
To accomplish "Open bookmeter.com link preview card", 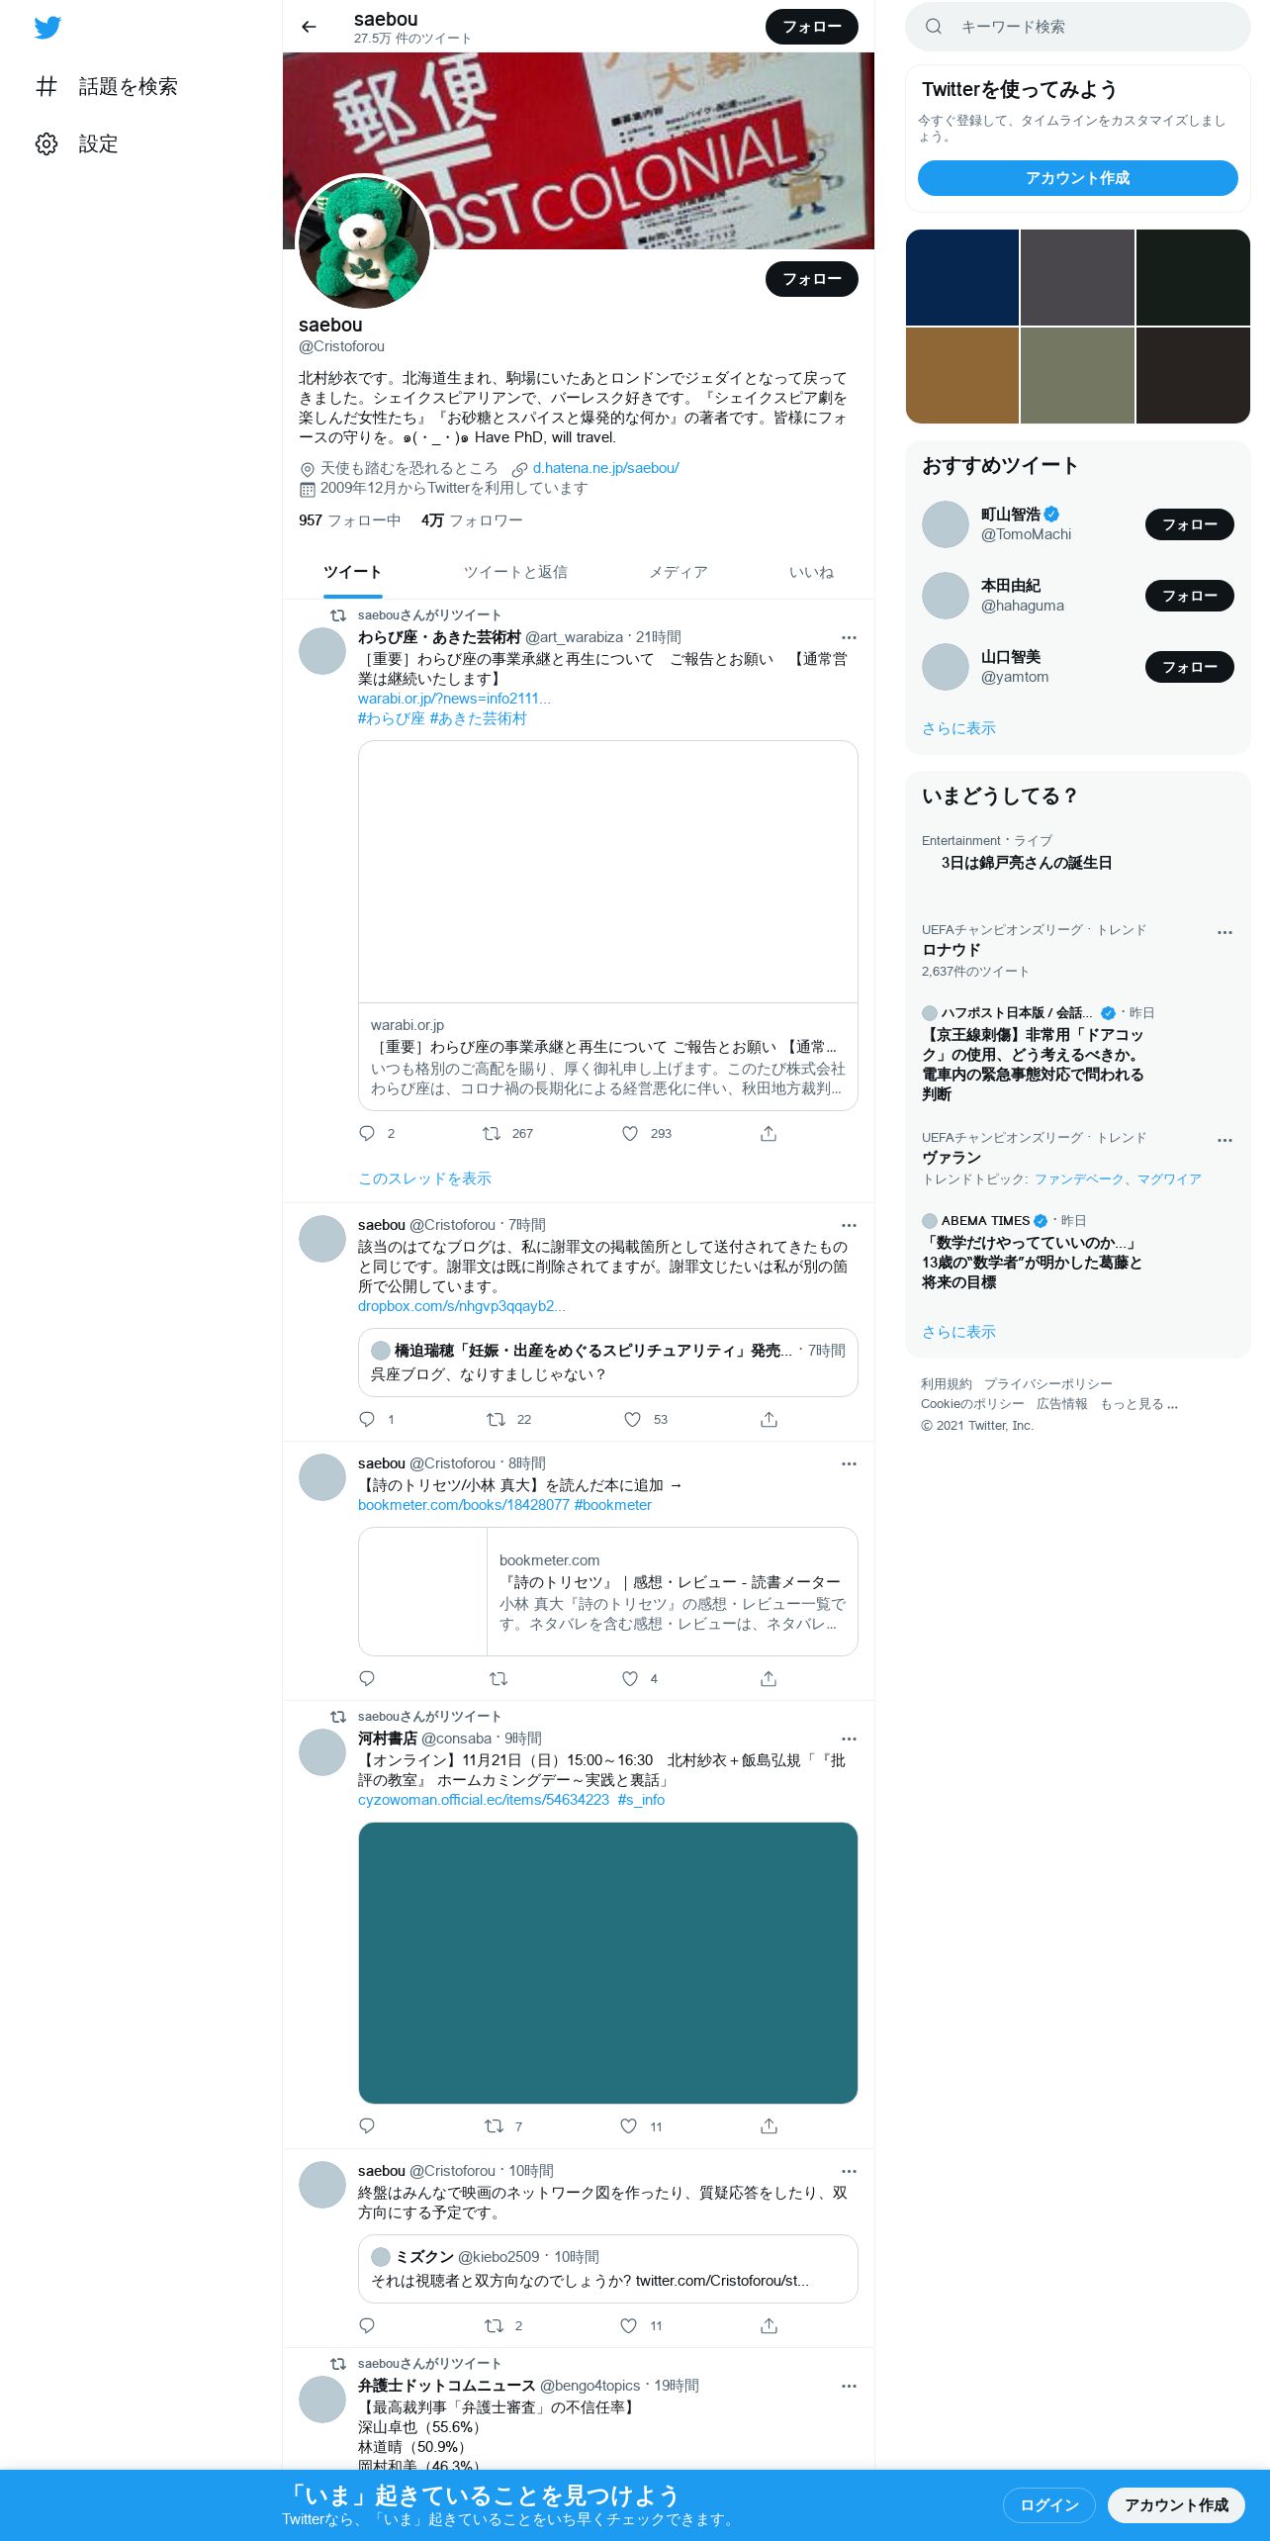I will click(608, 1591).
